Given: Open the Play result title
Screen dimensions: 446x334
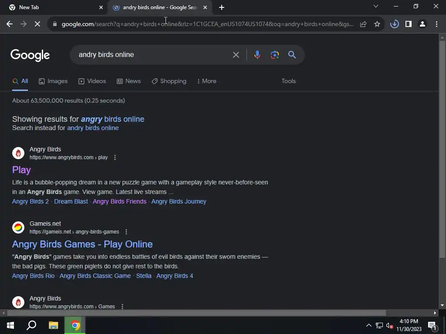Looking at the screenshot, I should point(21,170).
